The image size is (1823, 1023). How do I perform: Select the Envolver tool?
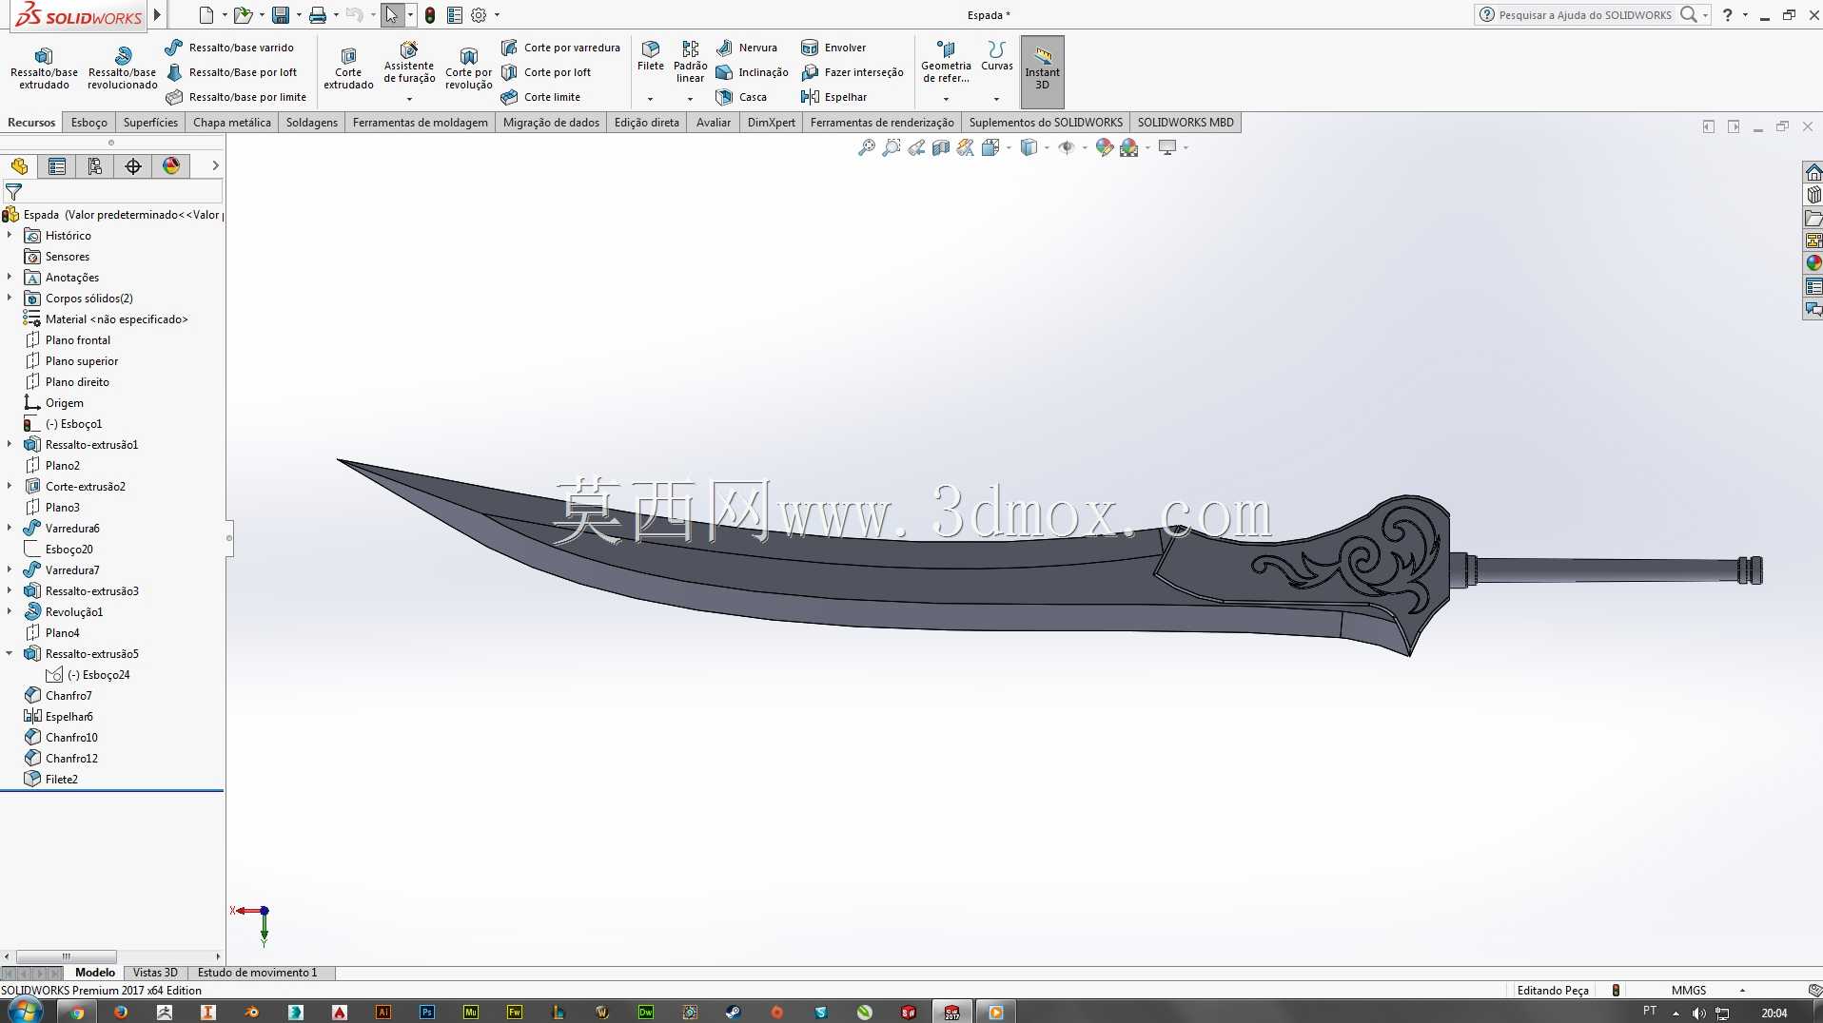(833, 48)
